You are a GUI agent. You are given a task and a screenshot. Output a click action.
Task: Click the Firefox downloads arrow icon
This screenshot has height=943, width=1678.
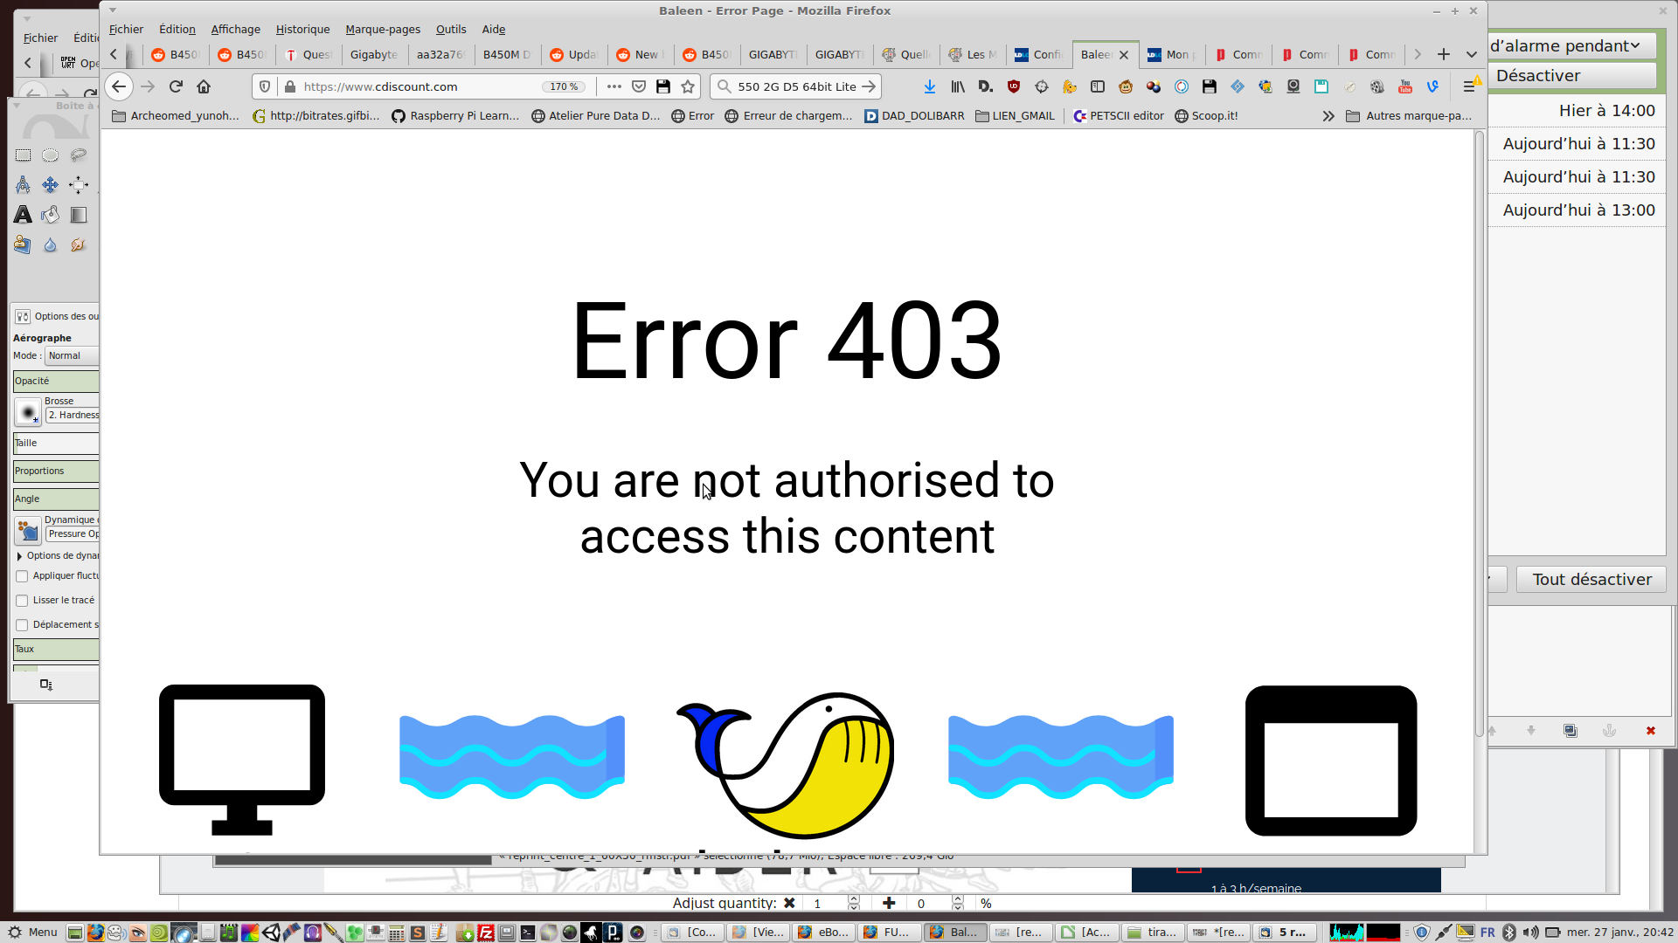coord(930,86)
